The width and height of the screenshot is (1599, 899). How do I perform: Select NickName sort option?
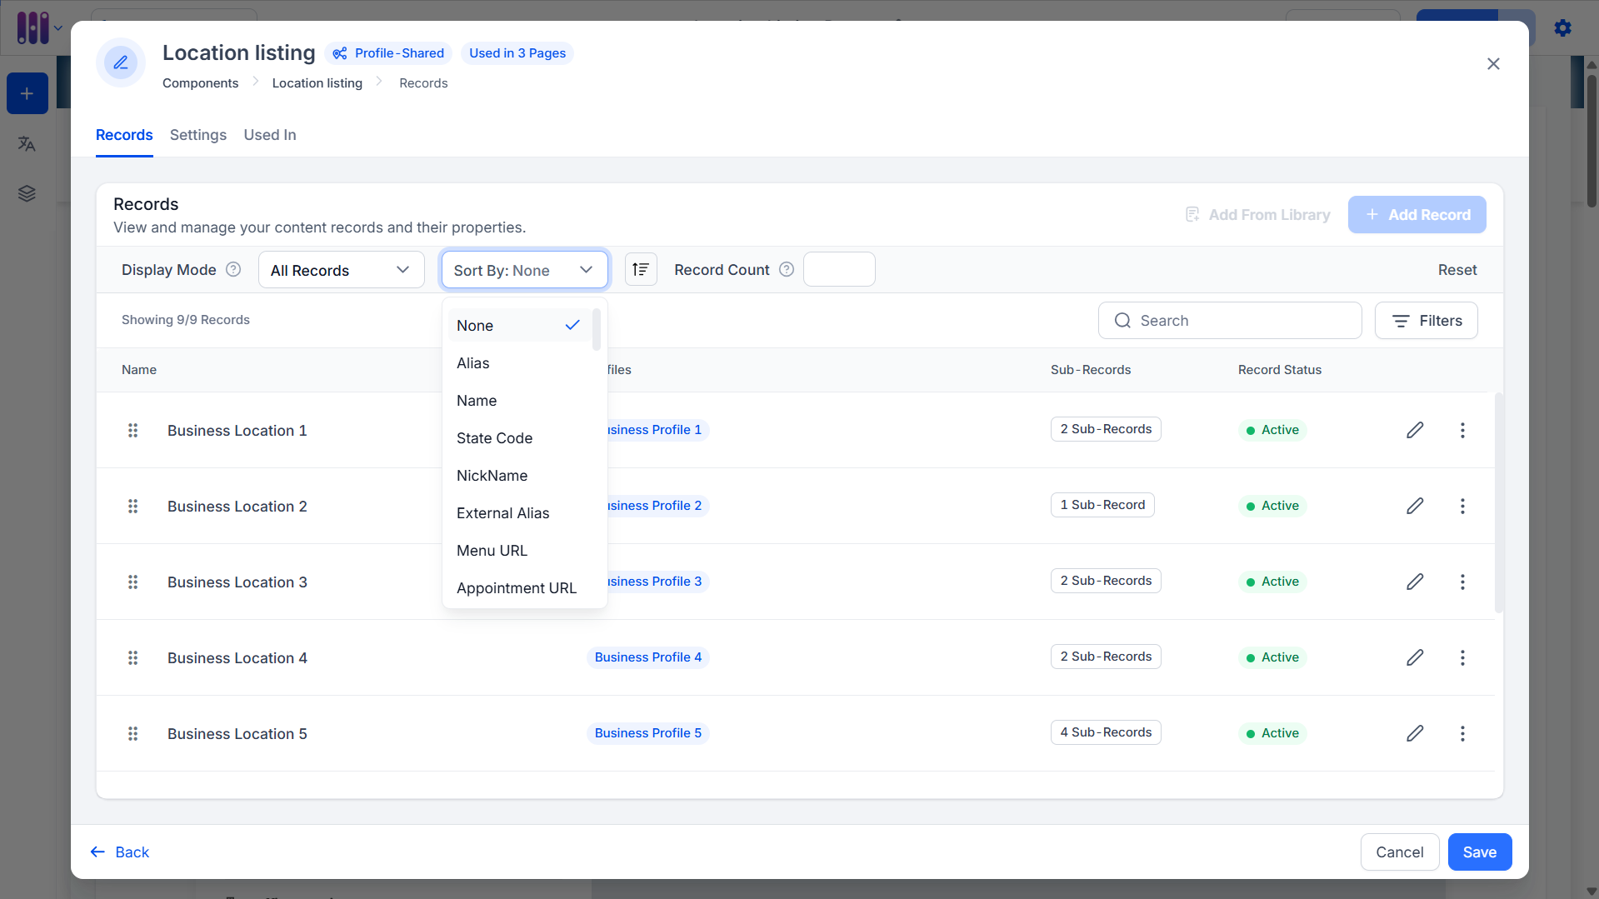519,476
